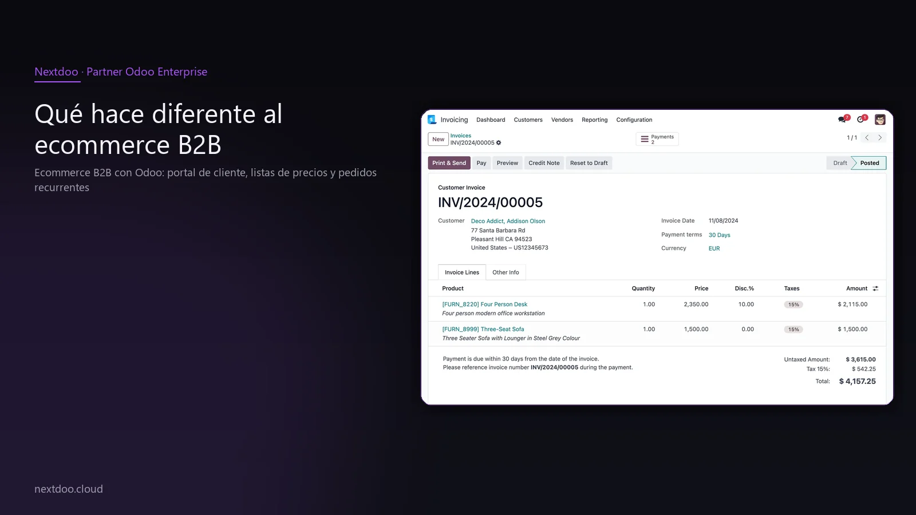The image size is (916, 515).
Task: Click Print & Send button
Action: coord(449,163)
